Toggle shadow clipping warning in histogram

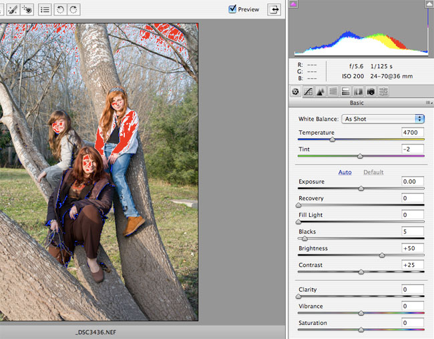coord(292,4)
